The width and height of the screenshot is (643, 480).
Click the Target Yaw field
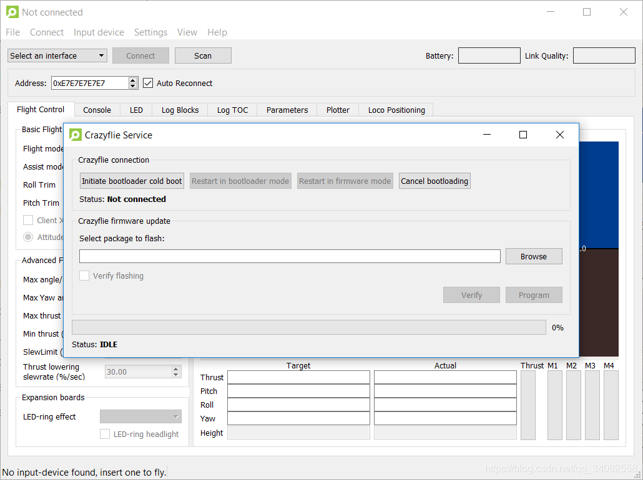pos(298,418)
